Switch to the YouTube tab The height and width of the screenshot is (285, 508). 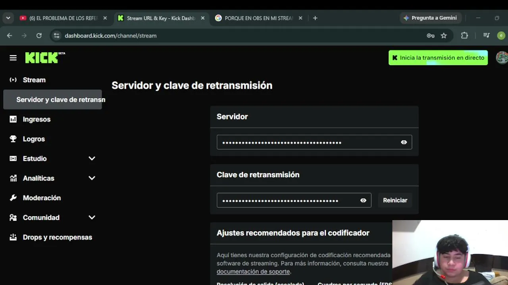click(x=63, y=18)
